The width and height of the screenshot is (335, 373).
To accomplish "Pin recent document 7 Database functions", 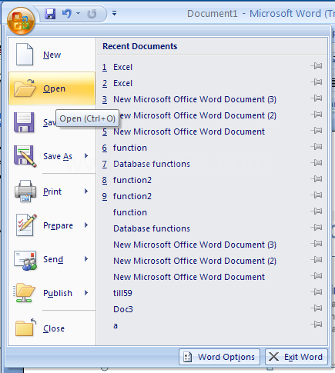I will pyautogui.click(x=317, y=163).
